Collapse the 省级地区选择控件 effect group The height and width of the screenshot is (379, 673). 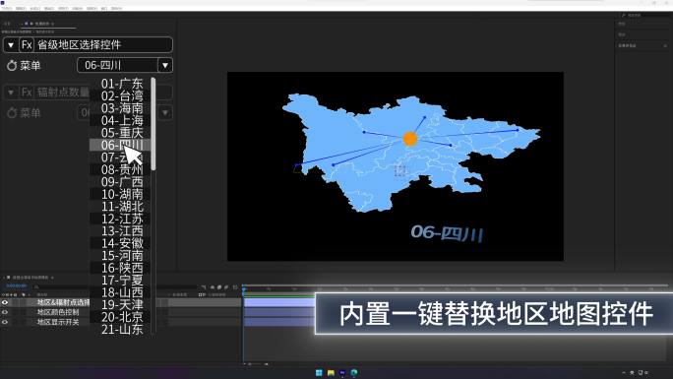click(x=11, y=44)
